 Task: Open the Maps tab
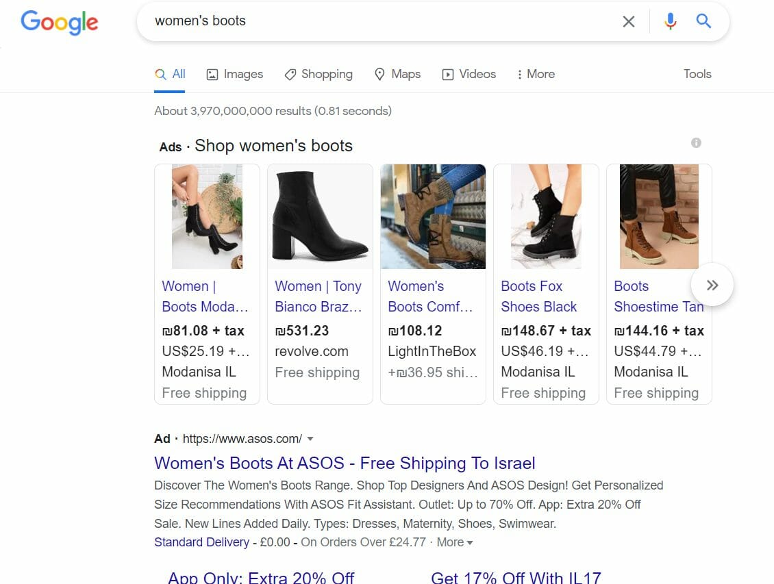pos(397,74)
